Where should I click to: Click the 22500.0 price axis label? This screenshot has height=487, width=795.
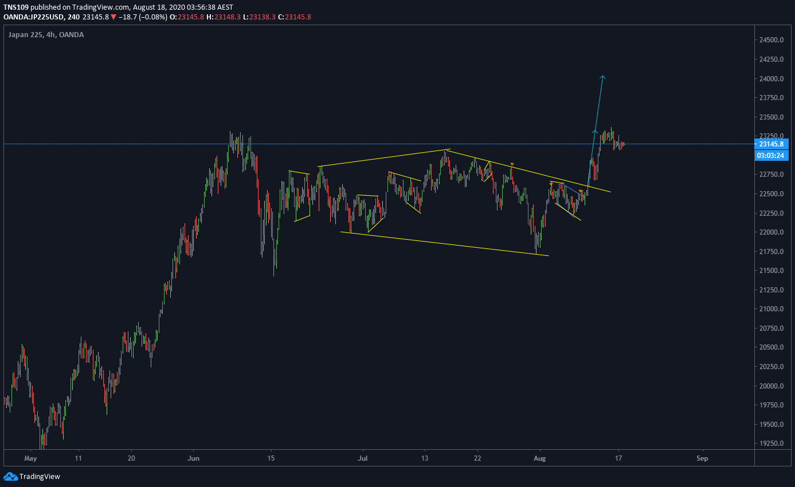coord(772,194)
